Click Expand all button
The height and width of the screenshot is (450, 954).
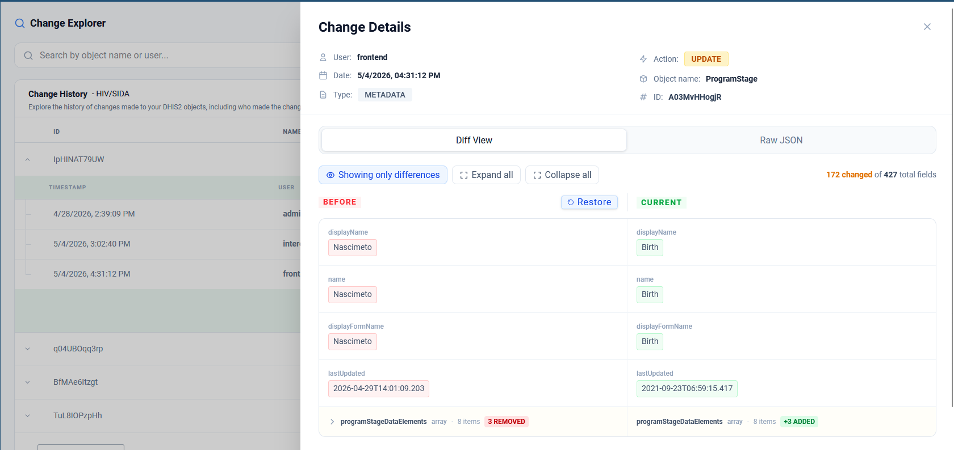point(486,175)
